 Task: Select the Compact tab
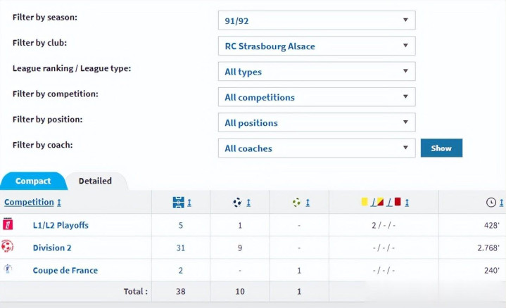[33, 181]
